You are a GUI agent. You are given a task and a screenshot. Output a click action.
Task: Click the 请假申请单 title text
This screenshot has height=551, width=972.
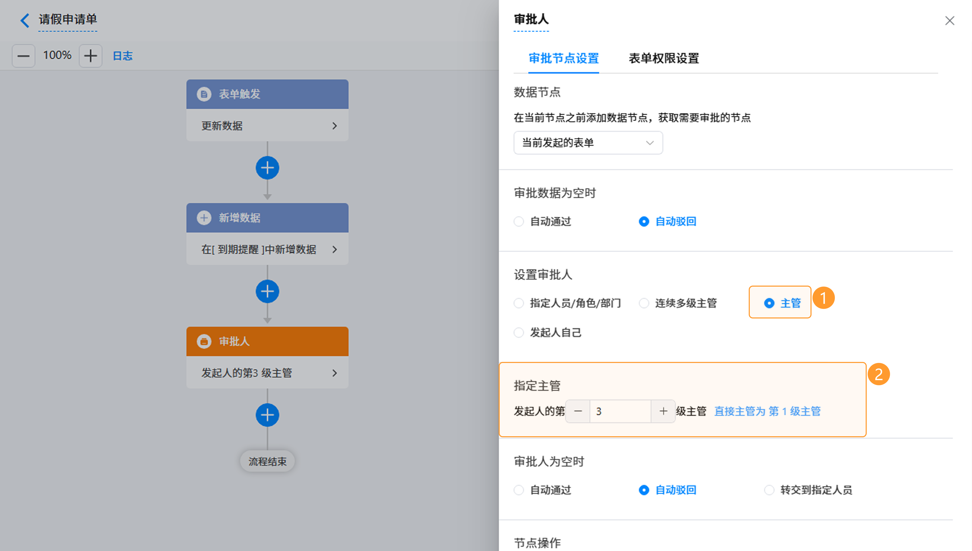click(x=68, y=19)
